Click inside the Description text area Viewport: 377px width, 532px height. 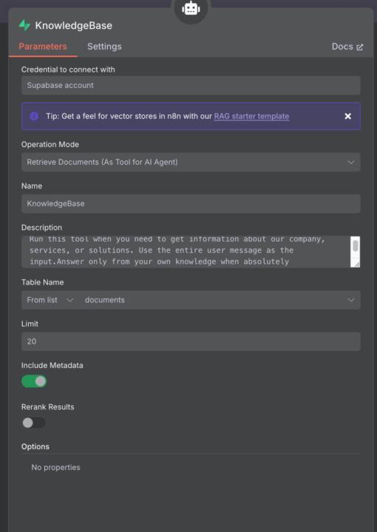pyautogui.click(x=186, y=252)
